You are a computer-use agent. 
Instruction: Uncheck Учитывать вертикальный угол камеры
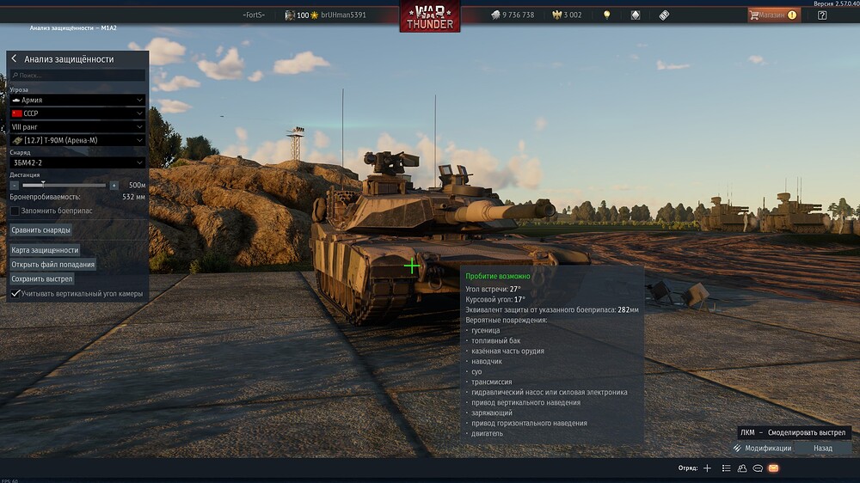click(x=15, y=294)
